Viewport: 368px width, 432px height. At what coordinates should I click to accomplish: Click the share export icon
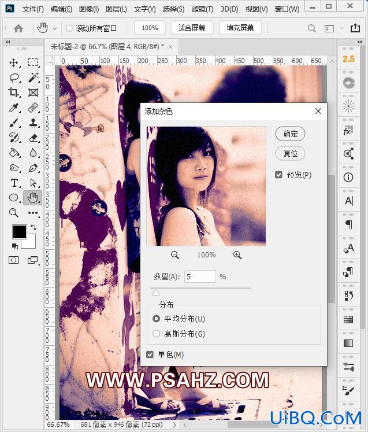(355, 28)
